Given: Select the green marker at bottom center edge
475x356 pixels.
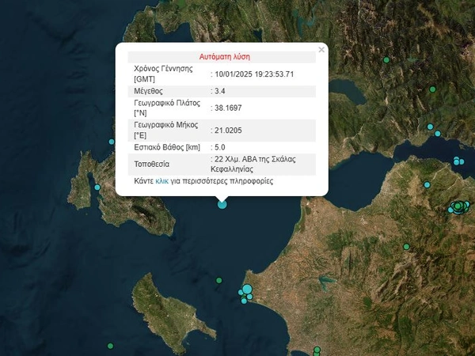Looking at the screenshot, I should [316, 349].
